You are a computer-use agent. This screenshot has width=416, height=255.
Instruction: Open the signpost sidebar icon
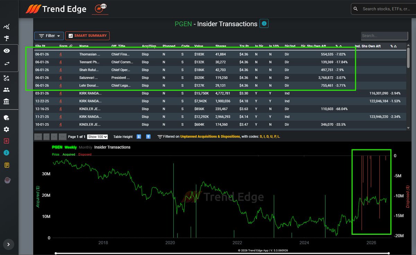pyautogui.click(x=6, y=38)
